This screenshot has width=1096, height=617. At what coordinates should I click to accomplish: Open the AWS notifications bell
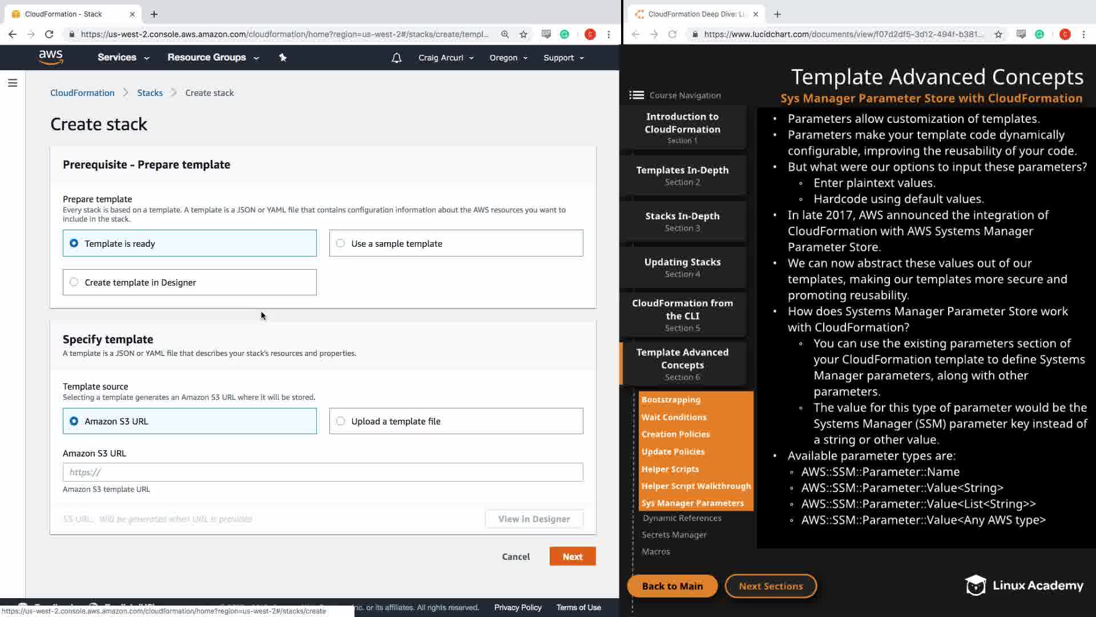(396, 58)
